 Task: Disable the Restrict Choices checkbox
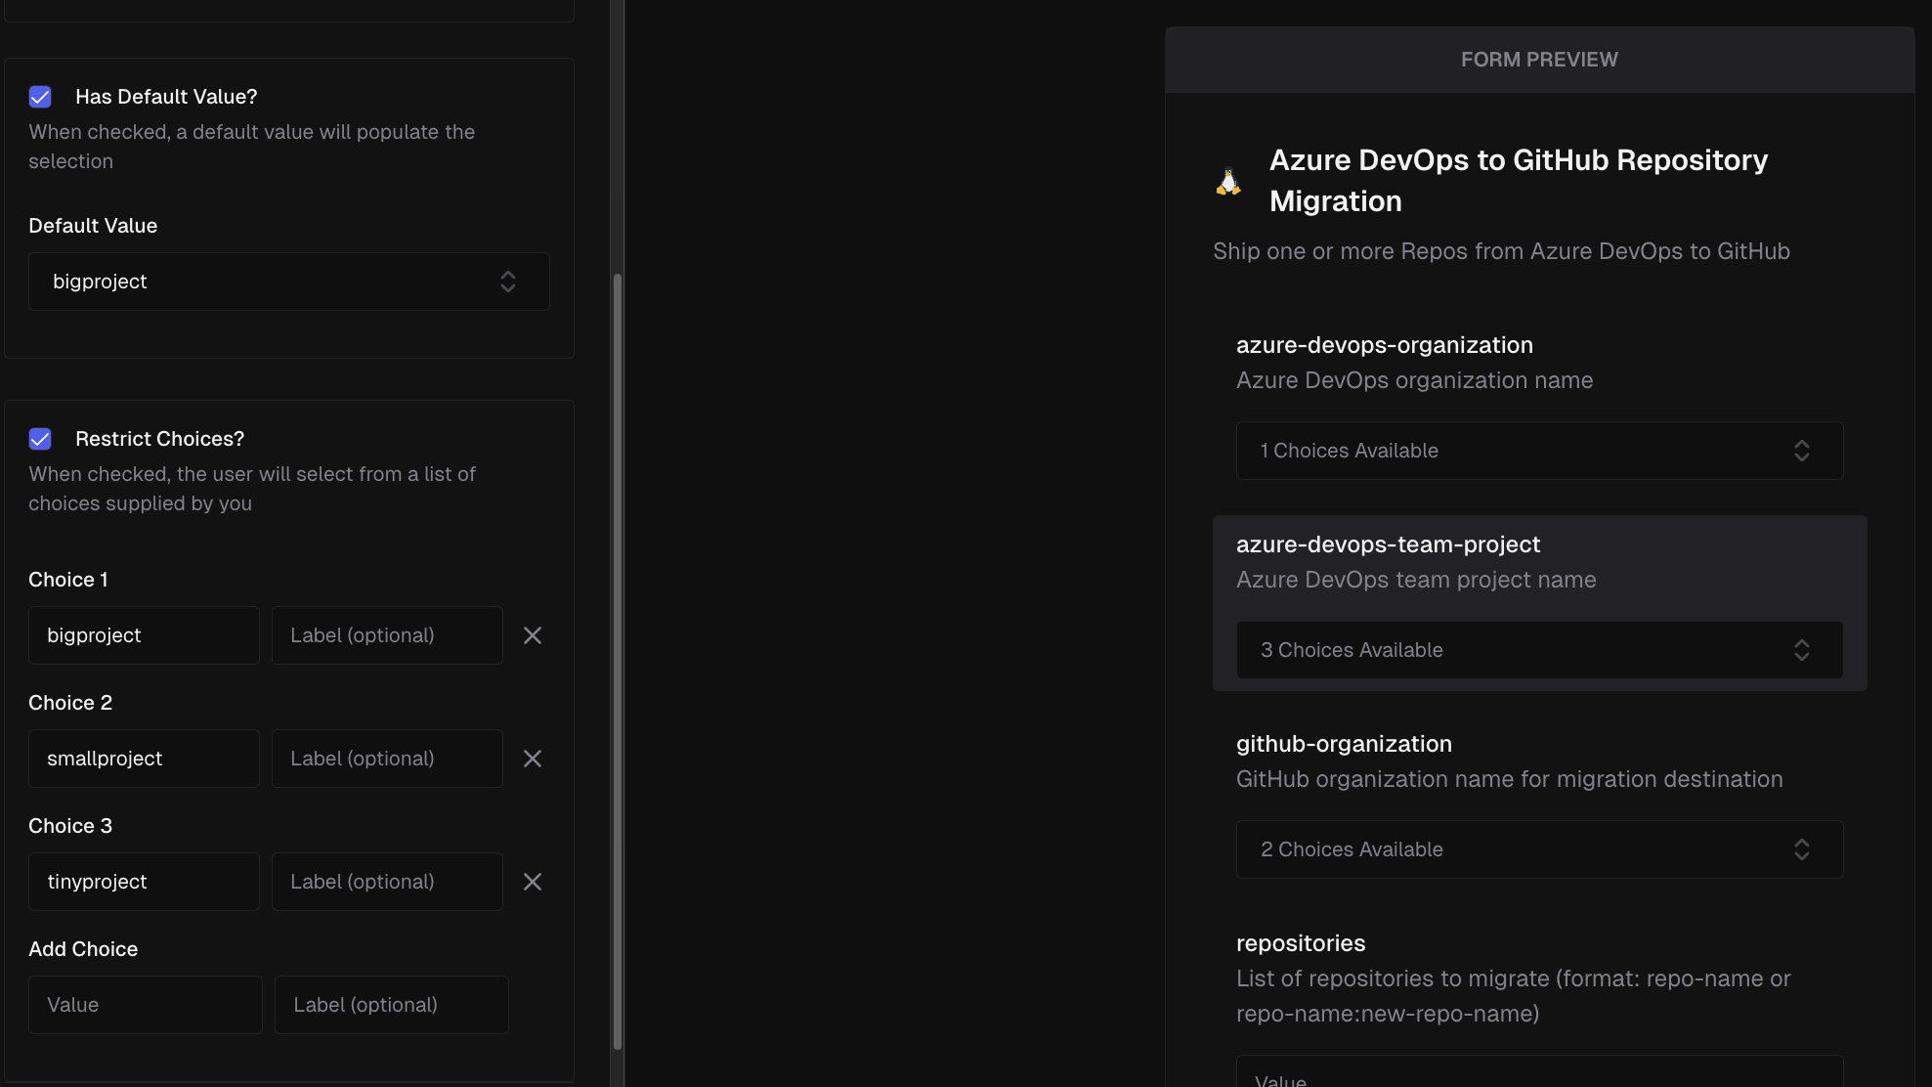(40, 439)
